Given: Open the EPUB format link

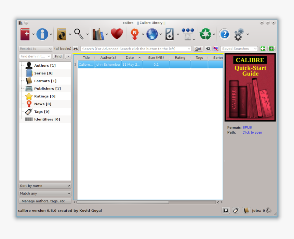Looking at the screenshot, I should pyautogui.click(x=247, y=128).
